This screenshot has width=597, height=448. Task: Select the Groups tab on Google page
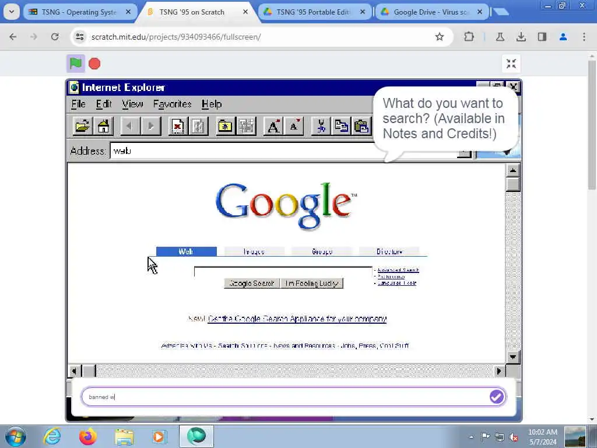322,251
